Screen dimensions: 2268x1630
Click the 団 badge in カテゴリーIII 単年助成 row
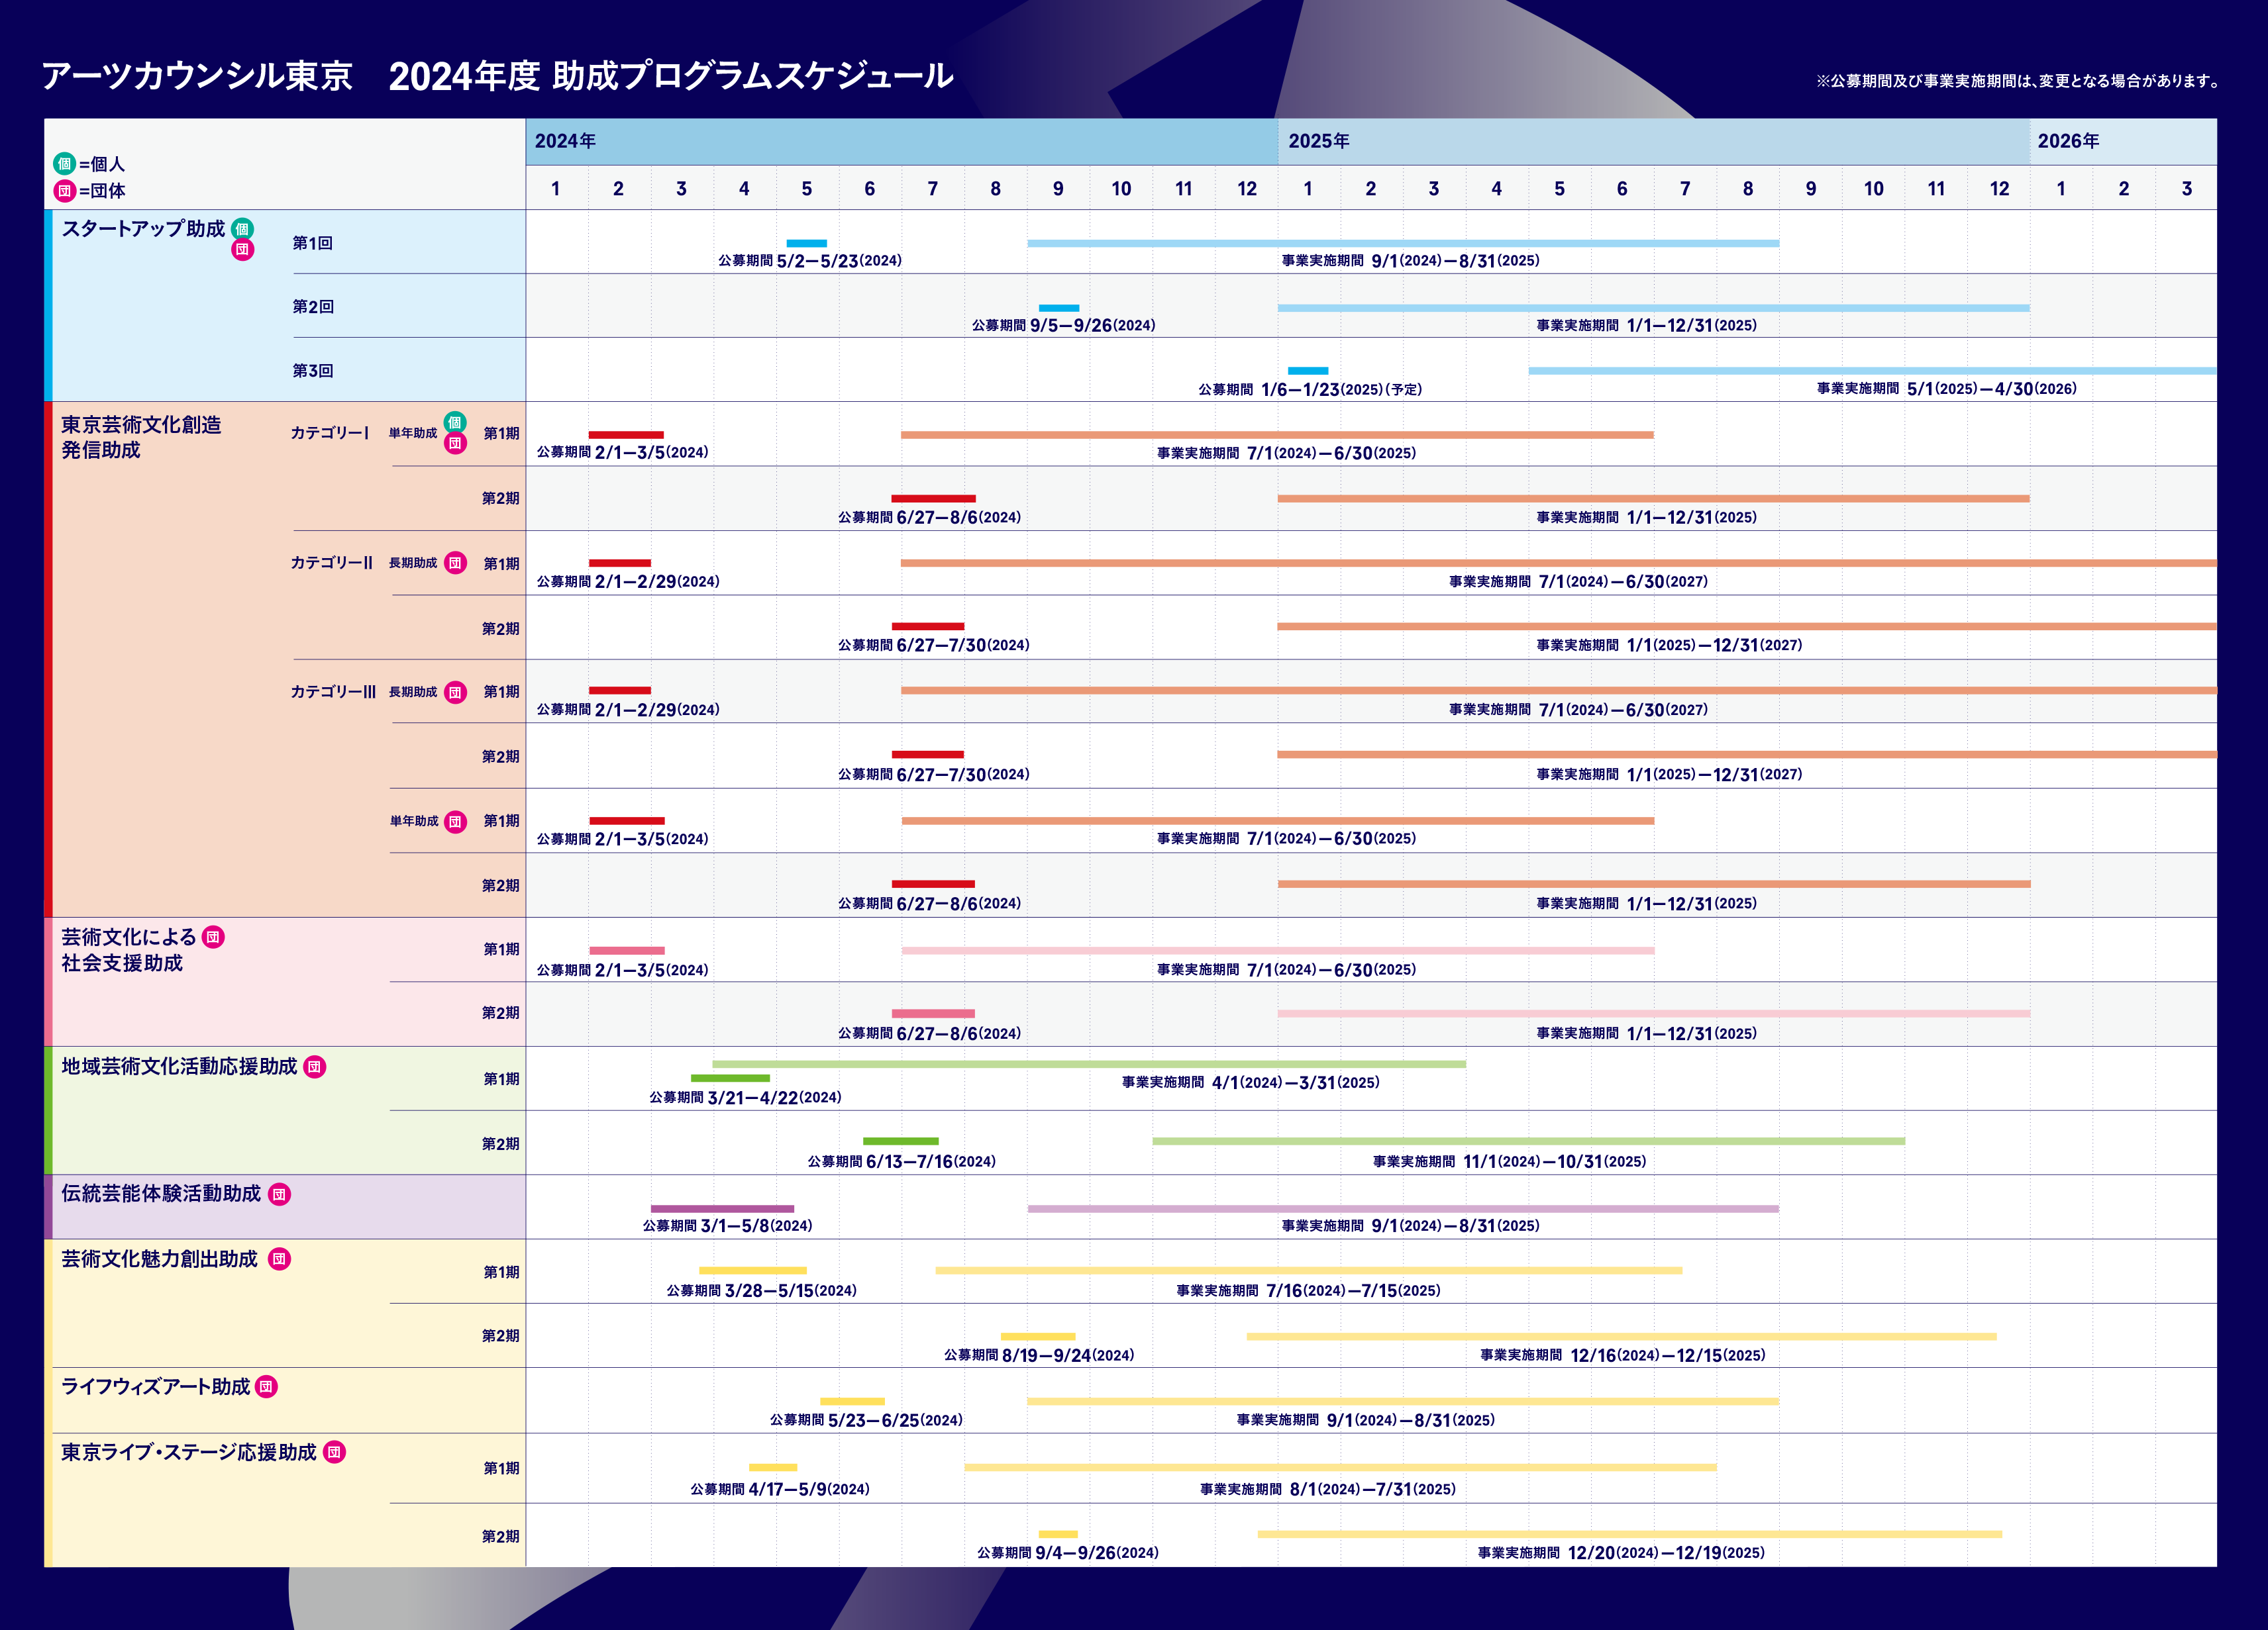tap(455, 822)
